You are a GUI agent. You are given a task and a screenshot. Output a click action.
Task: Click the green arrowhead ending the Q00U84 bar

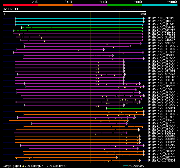coord(143,108)
